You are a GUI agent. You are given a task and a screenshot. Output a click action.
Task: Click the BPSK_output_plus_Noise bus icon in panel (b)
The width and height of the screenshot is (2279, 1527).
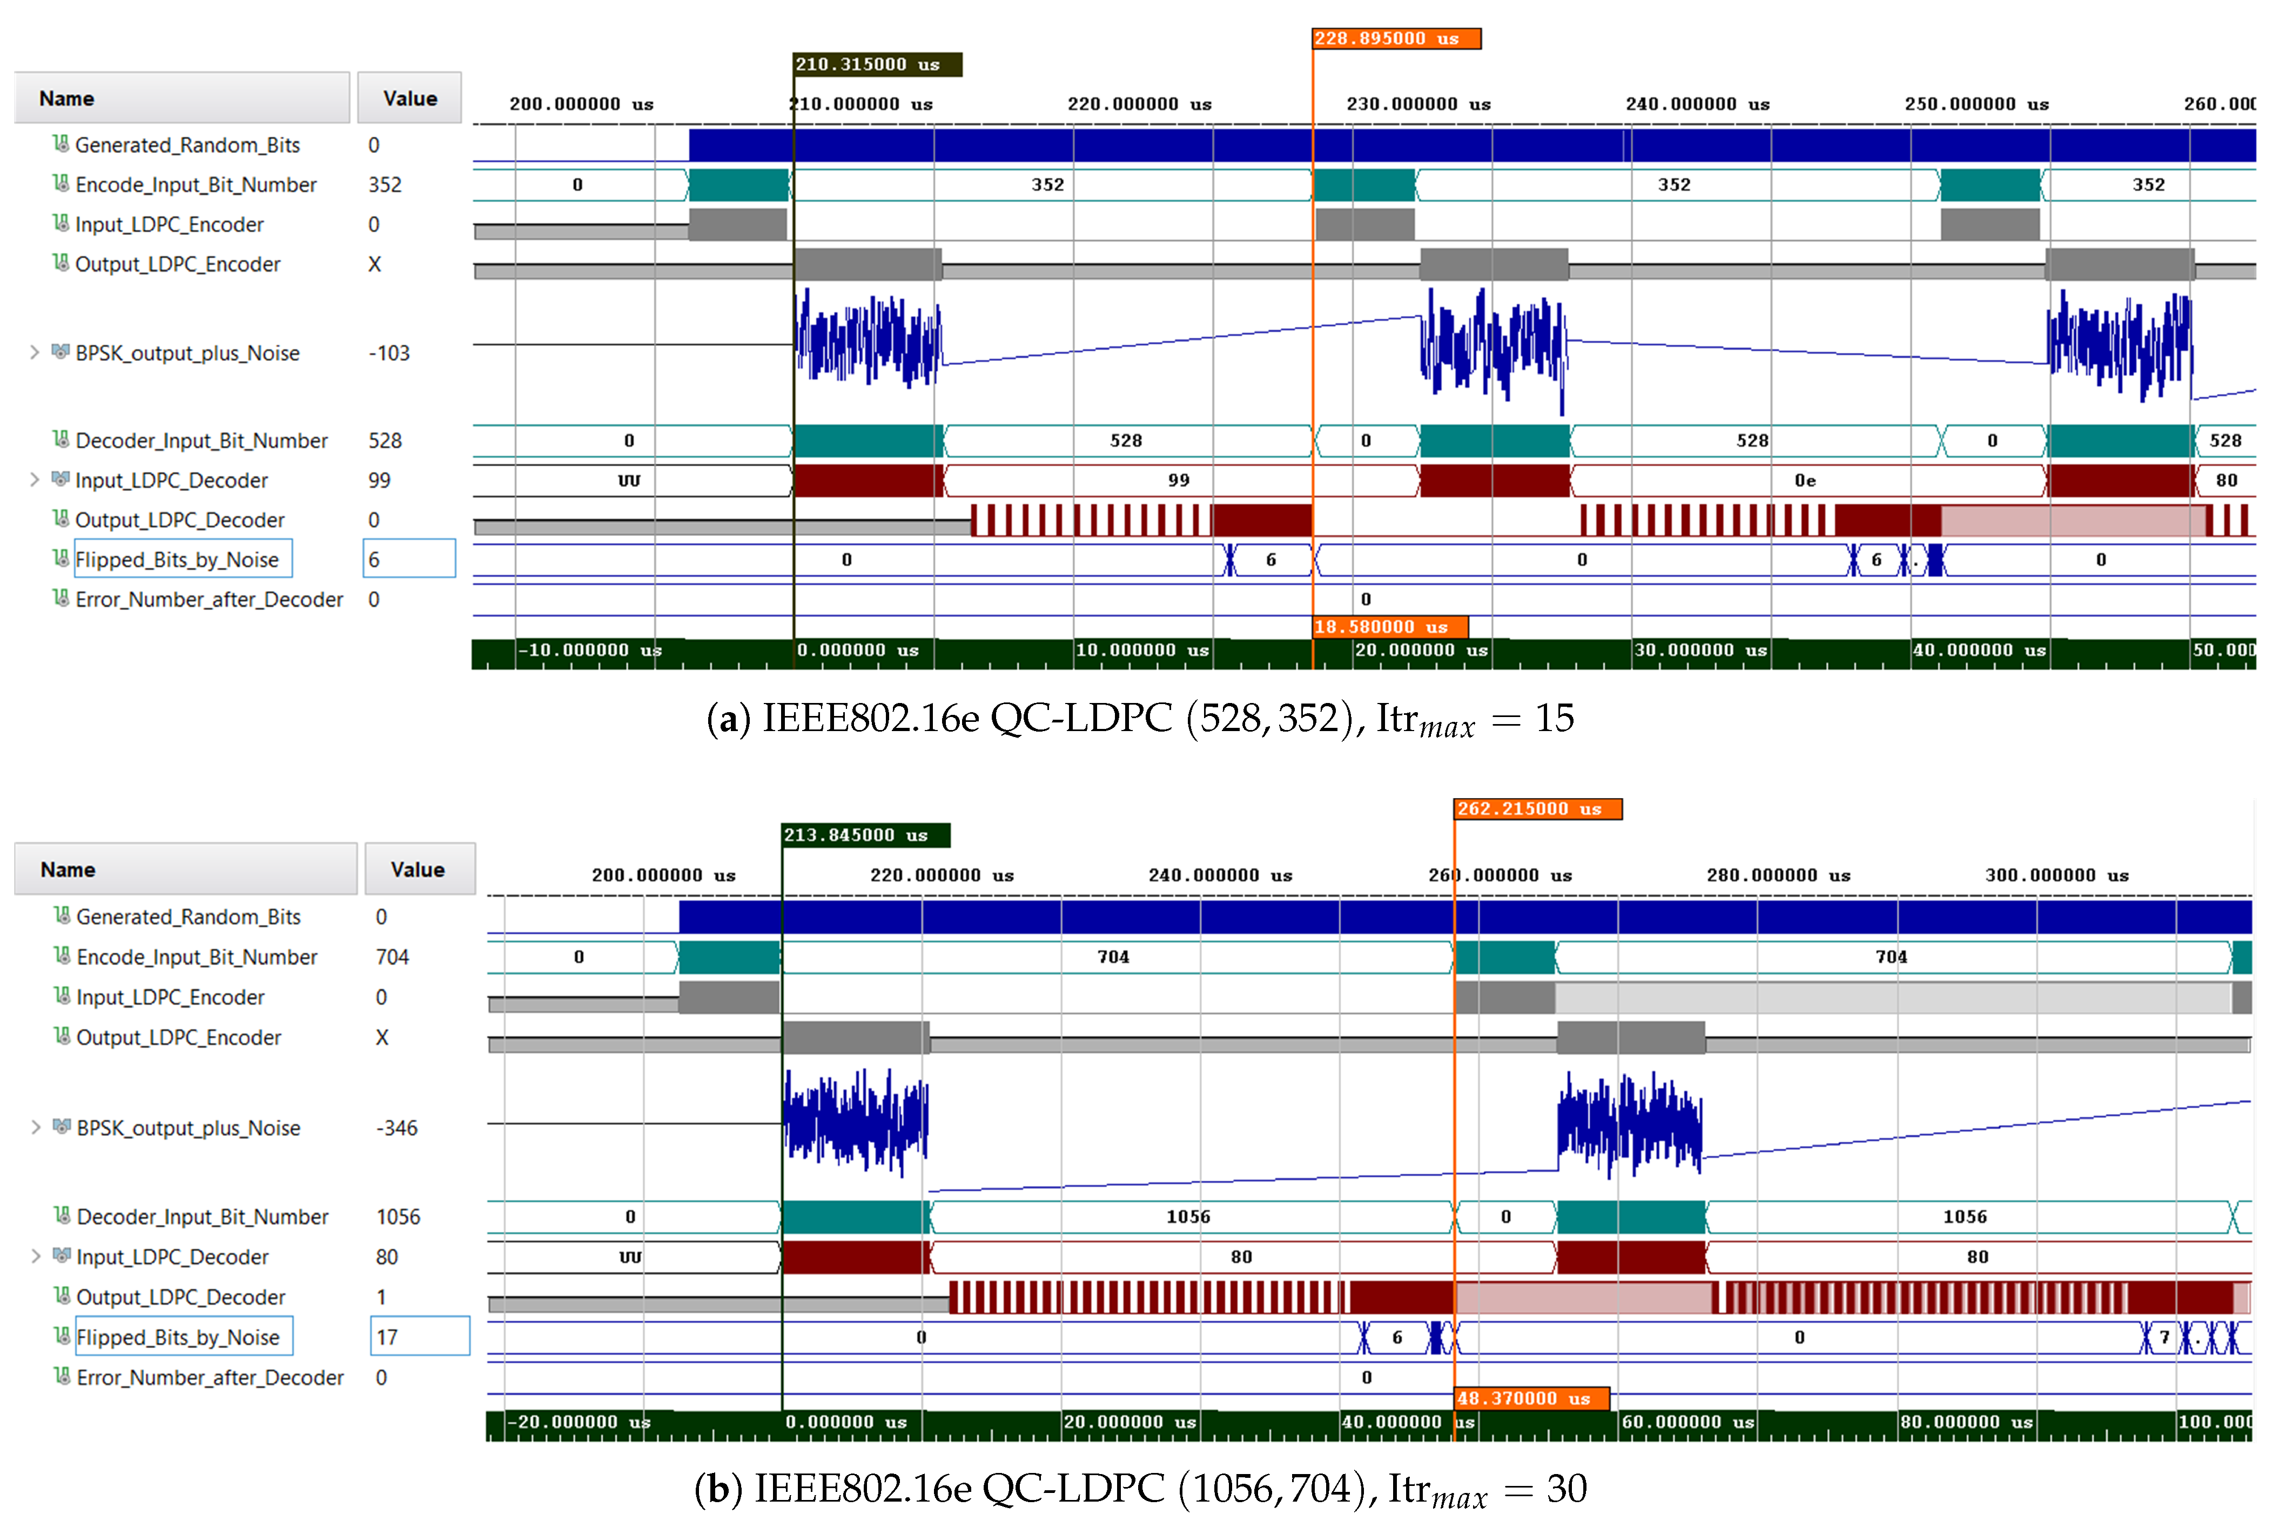62,1127
